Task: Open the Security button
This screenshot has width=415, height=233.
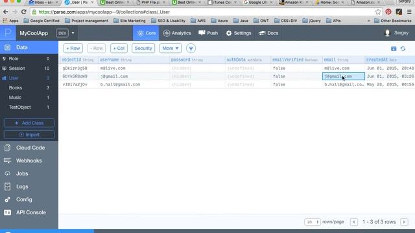Action: [143, 49]
